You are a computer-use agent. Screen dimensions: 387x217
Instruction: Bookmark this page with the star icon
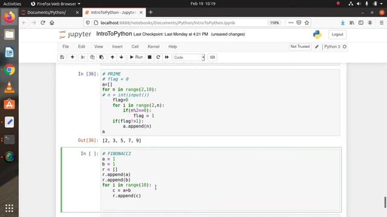click(x=307, y=23)
